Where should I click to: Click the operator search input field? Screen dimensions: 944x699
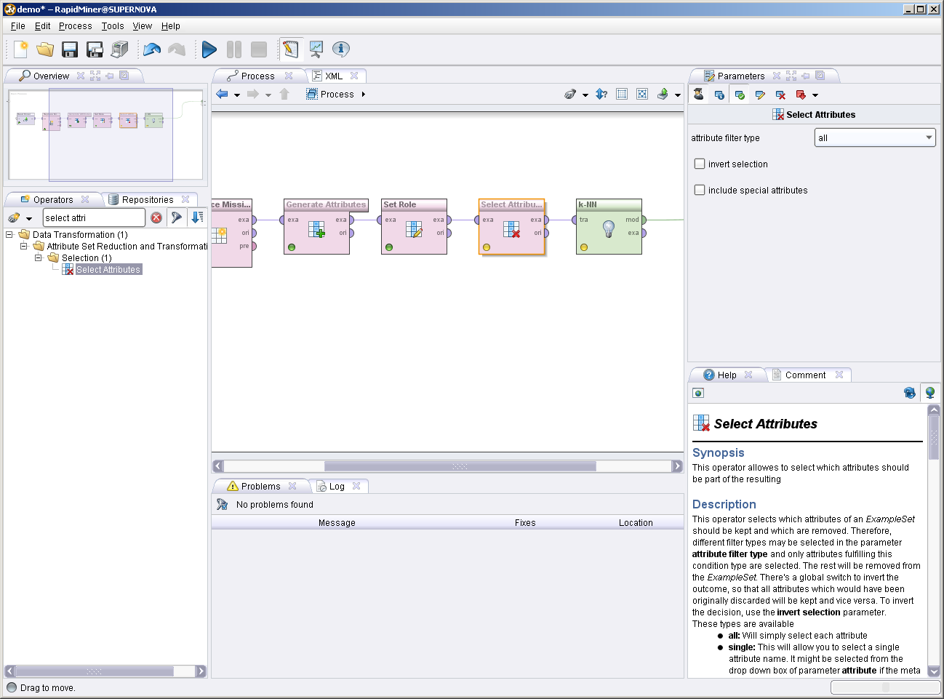pos(94,217)
